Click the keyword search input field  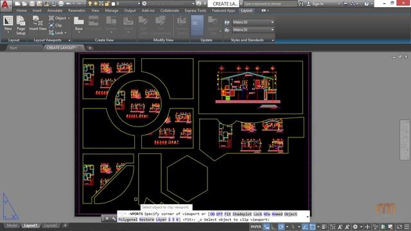(x=270, y=4)
